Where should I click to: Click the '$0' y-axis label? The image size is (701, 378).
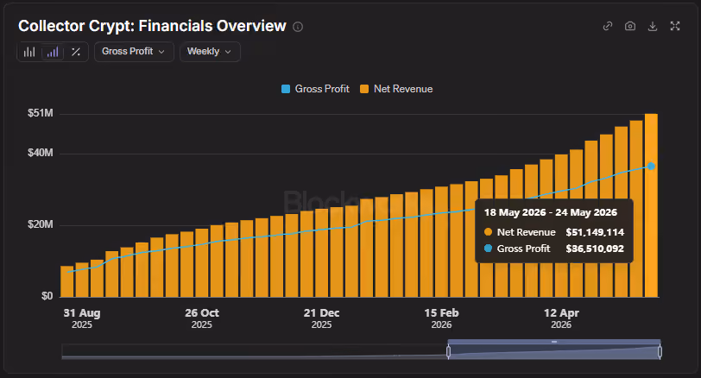pos(47,296)
